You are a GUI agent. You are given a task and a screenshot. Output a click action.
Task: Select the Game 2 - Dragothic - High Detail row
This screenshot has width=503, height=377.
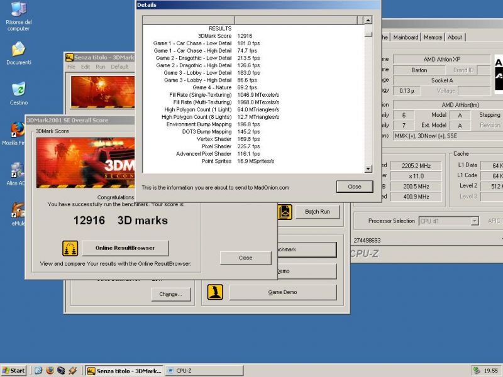pyautogui.click(x=253, y=65)
